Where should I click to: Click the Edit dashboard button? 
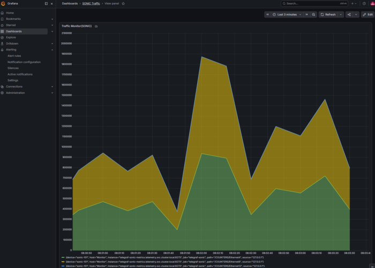(368, 14)
